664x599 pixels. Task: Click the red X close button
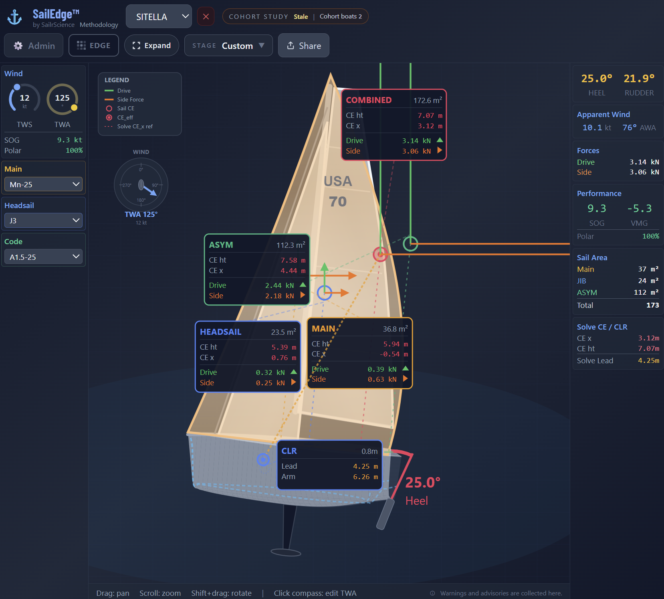click(x=206, y=16)
